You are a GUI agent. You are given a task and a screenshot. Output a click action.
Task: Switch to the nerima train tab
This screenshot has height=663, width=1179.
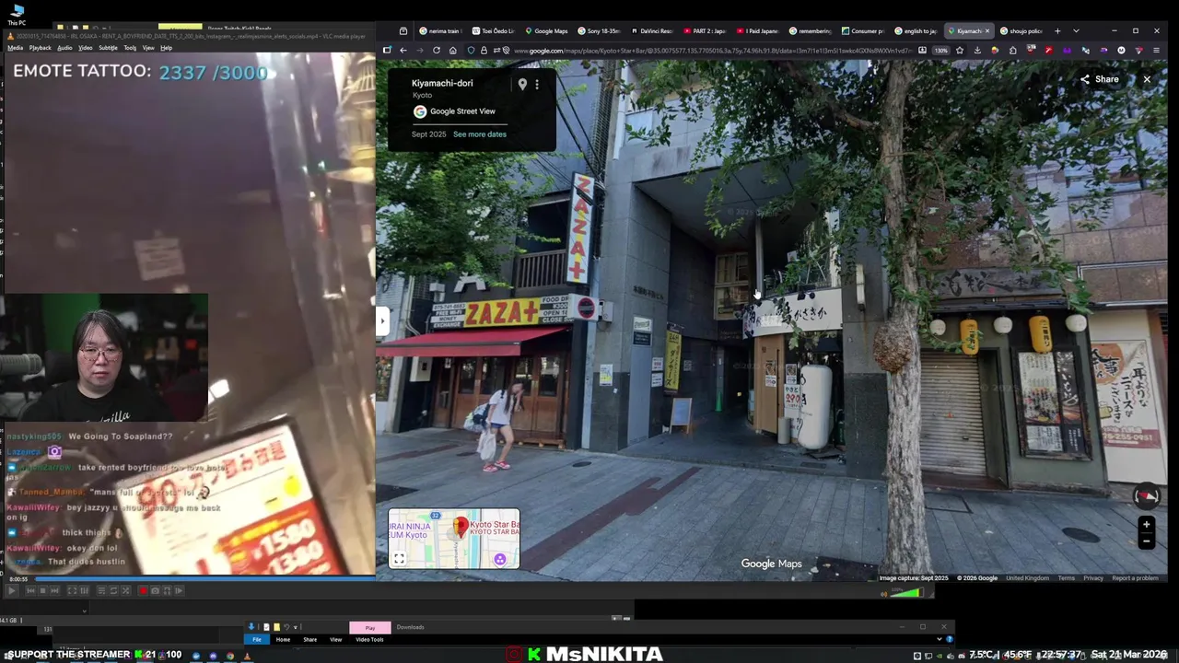pyautogui.click(x=440, y=30)
